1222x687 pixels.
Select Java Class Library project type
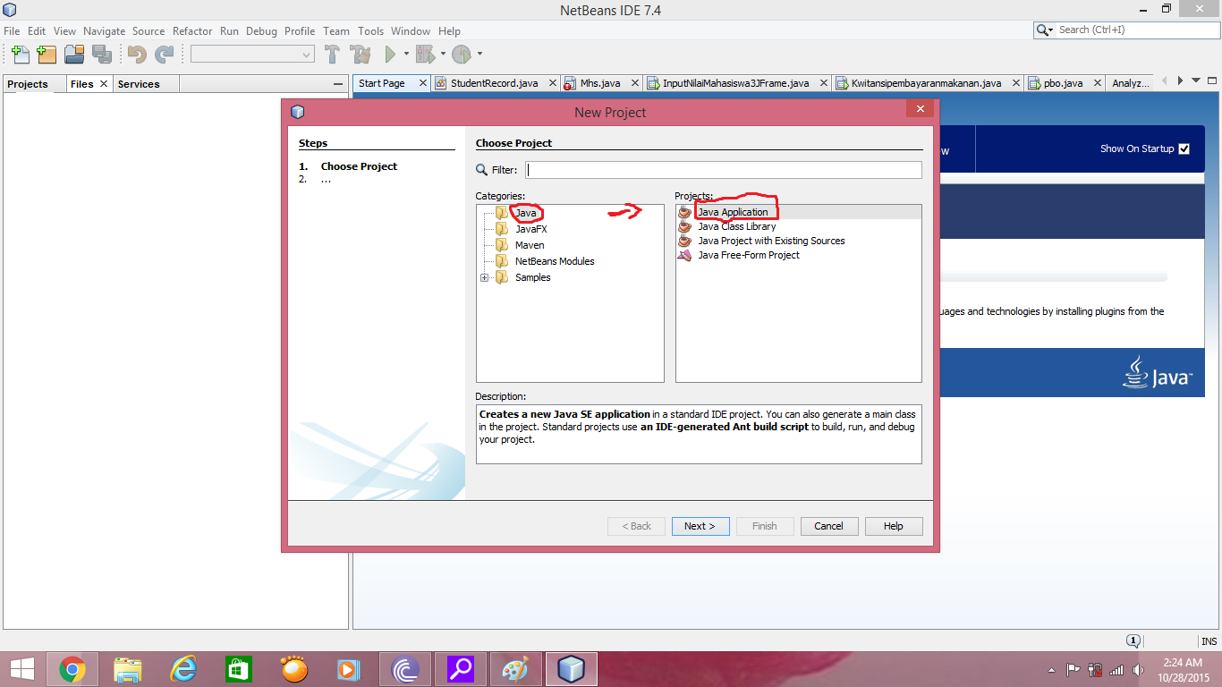point(737,226)
